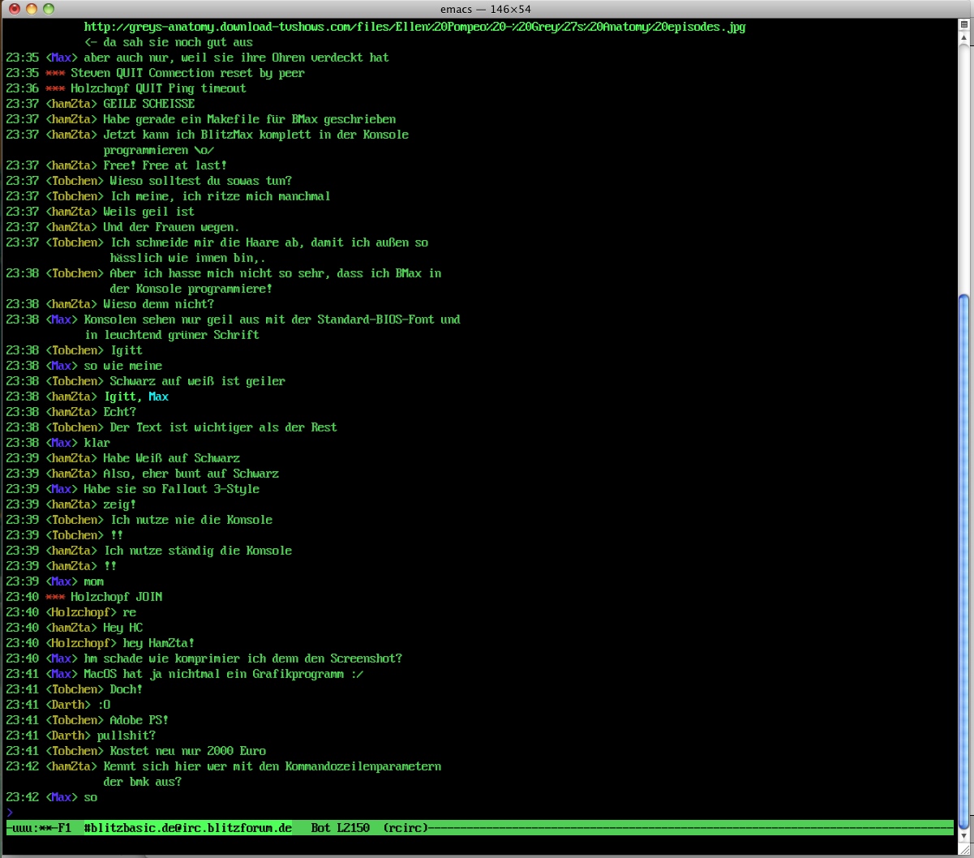This screenshot has height=858, width=974.
Task: Click the red asterisks before Steven QUIT
Action: pyautogui.click(x=55, y=73)
